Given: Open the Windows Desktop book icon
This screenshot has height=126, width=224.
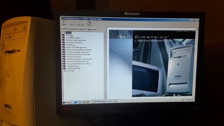Looking at the screenshot, I should (64, 42).
